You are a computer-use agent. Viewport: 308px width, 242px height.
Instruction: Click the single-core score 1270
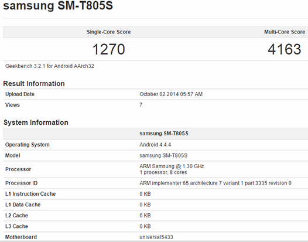[x=109, y=49]
